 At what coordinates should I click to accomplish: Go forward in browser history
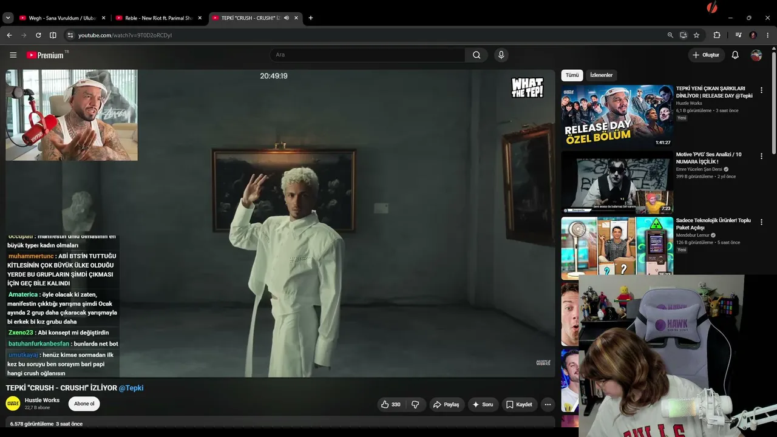(24, 35)
